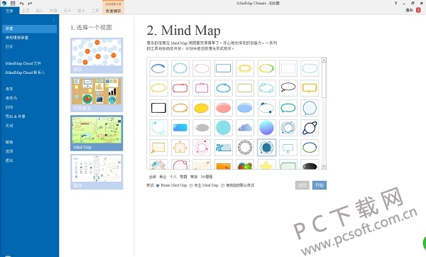The image size is (426, 257).
Task: Select the blue glossy rectangle central idea
Action: [x=180, y=128]
